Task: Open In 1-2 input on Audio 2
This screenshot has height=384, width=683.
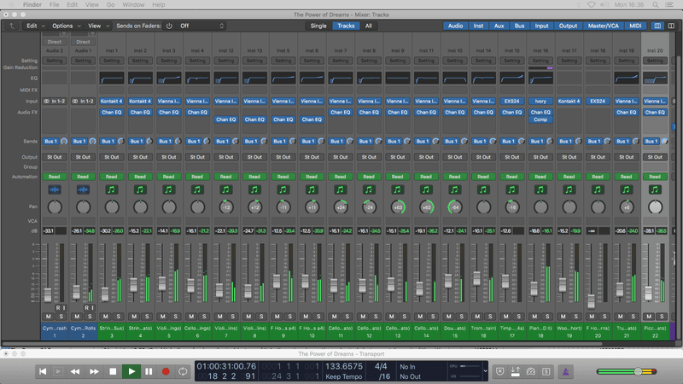Action: [55, 101]
